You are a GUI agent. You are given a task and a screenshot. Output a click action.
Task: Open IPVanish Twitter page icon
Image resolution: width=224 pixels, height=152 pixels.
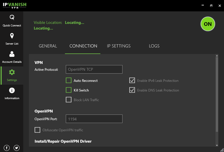click(x=16, y=148)
